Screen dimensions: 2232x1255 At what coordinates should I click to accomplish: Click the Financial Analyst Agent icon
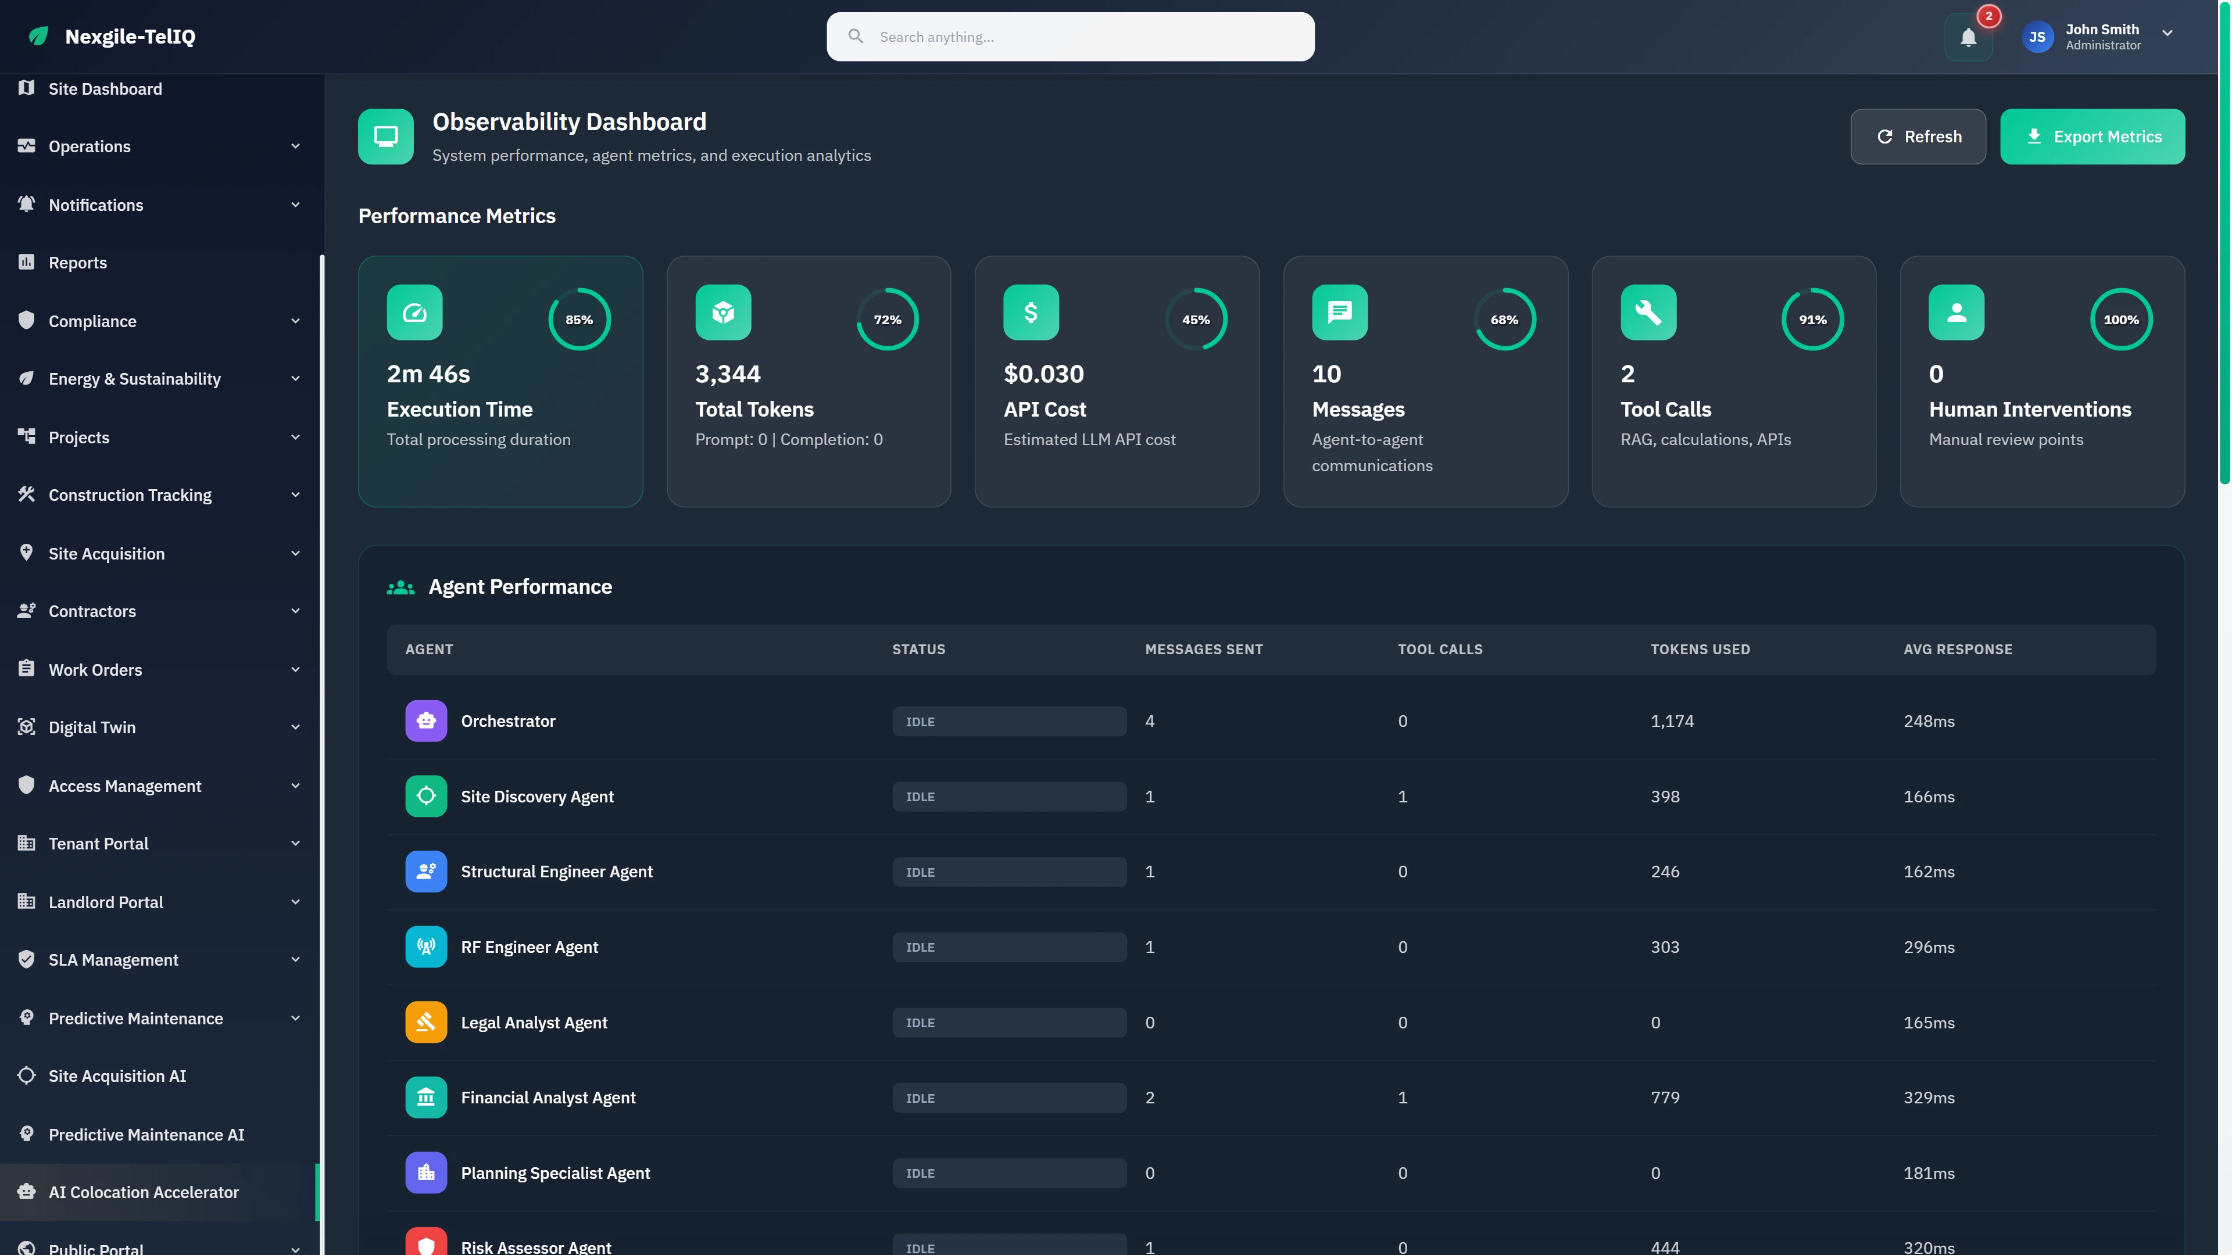[x=426, y=1098]
